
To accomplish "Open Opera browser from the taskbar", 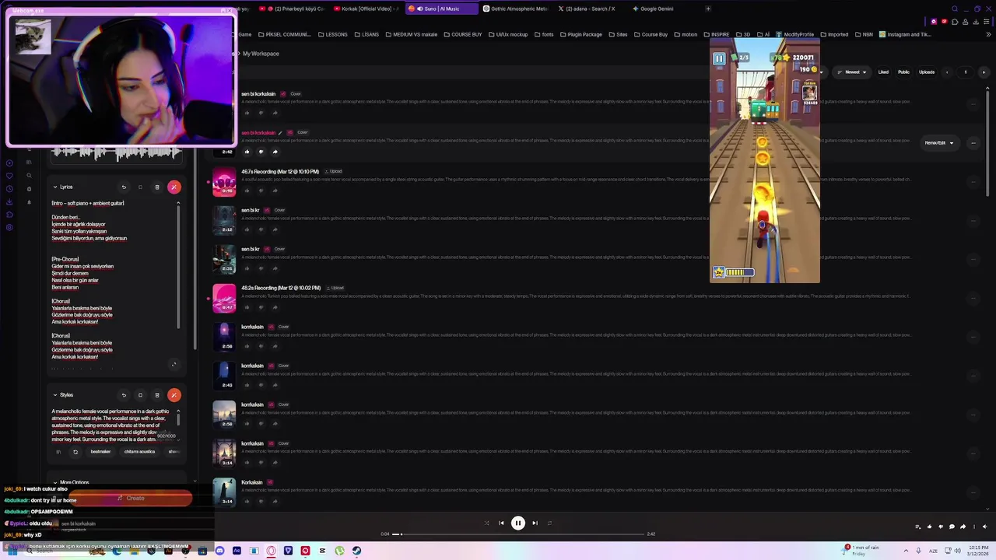I will point(271,551).
